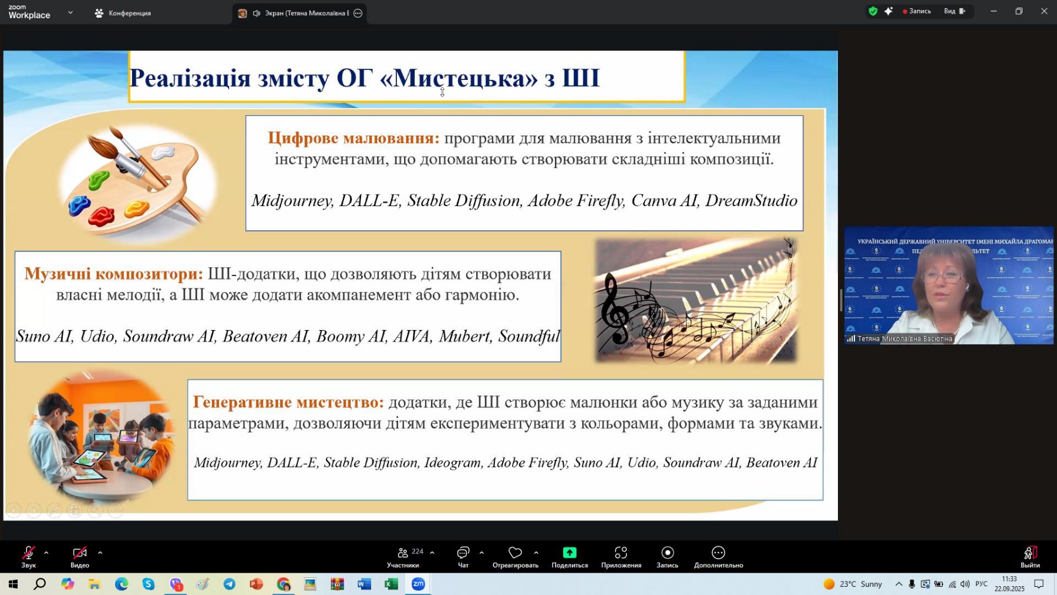Open Google Chrome from the taskbar
1057x595 pixels.
[x=284, y=584]
